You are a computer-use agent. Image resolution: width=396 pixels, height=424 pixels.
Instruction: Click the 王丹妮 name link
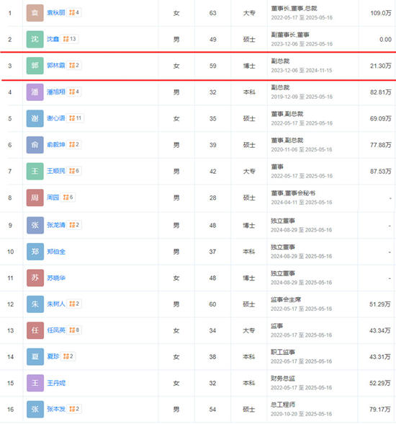pos(56,383)
